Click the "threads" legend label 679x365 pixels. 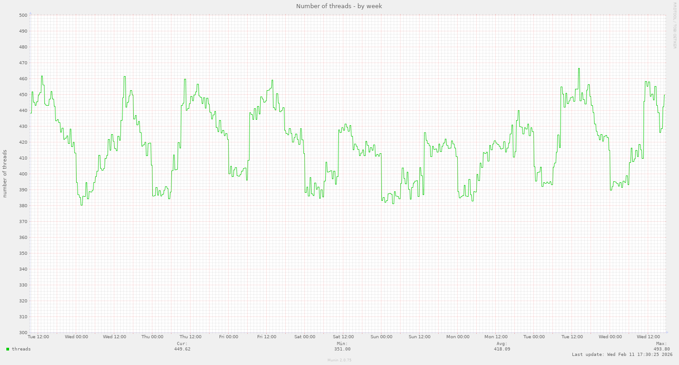click(x=21, y=349)
